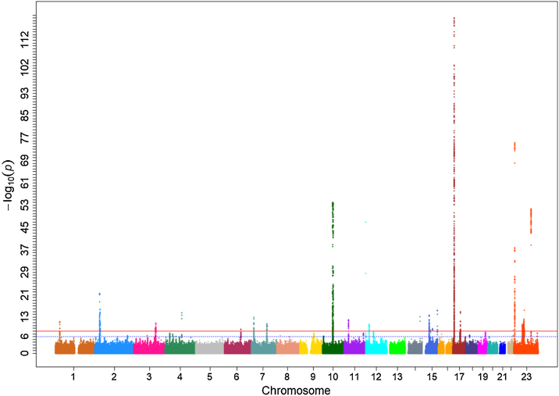
Task: Click the x-axis label "12"
Action: 376,376
